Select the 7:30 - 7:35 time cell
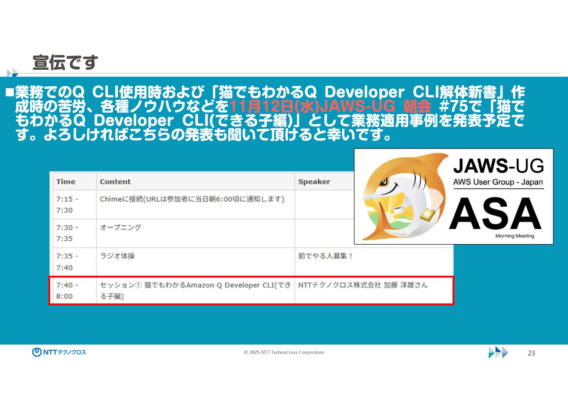 coord(75,233)
